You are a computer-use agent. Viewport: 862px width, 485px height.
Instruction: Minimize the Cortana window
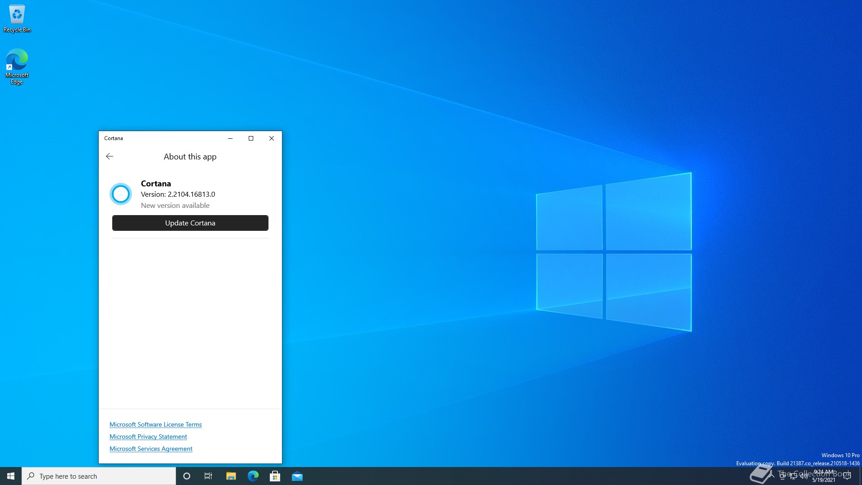tap(230, 138)
